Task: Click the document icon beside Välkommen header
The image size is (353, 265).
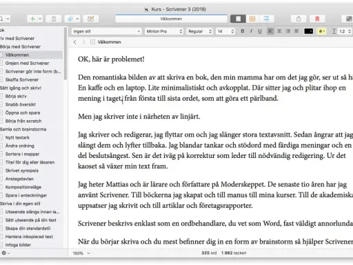Action: [92, 42]
